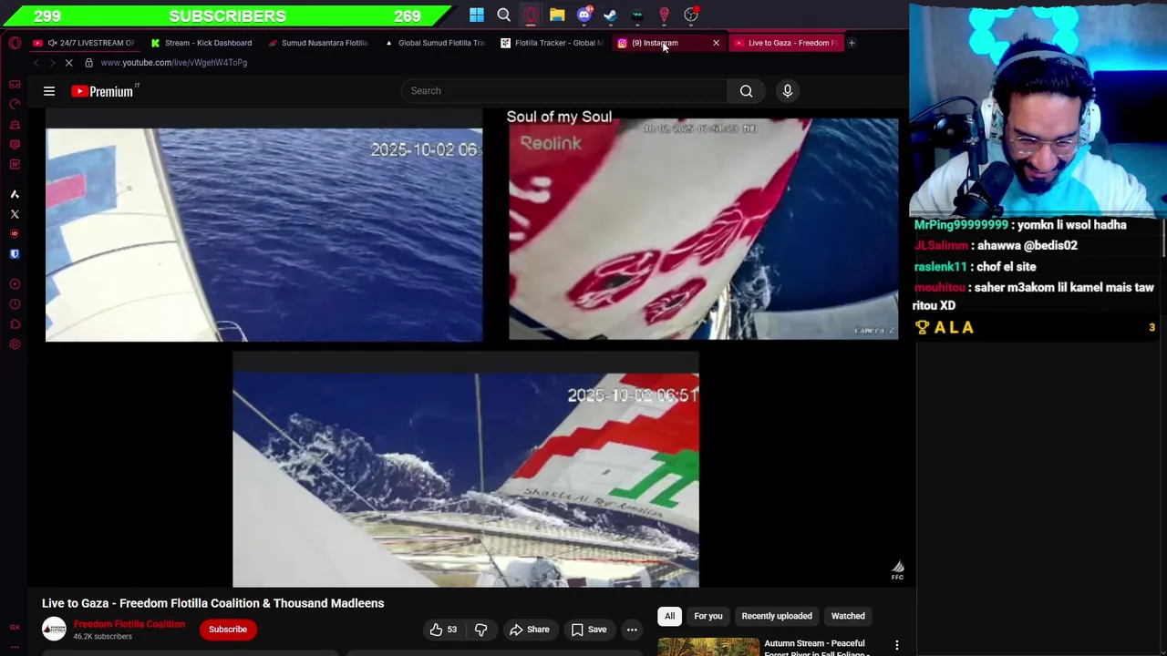Open Discord from taskbar
This screenshot has width=1167, height=656.
tap(584, 15)
